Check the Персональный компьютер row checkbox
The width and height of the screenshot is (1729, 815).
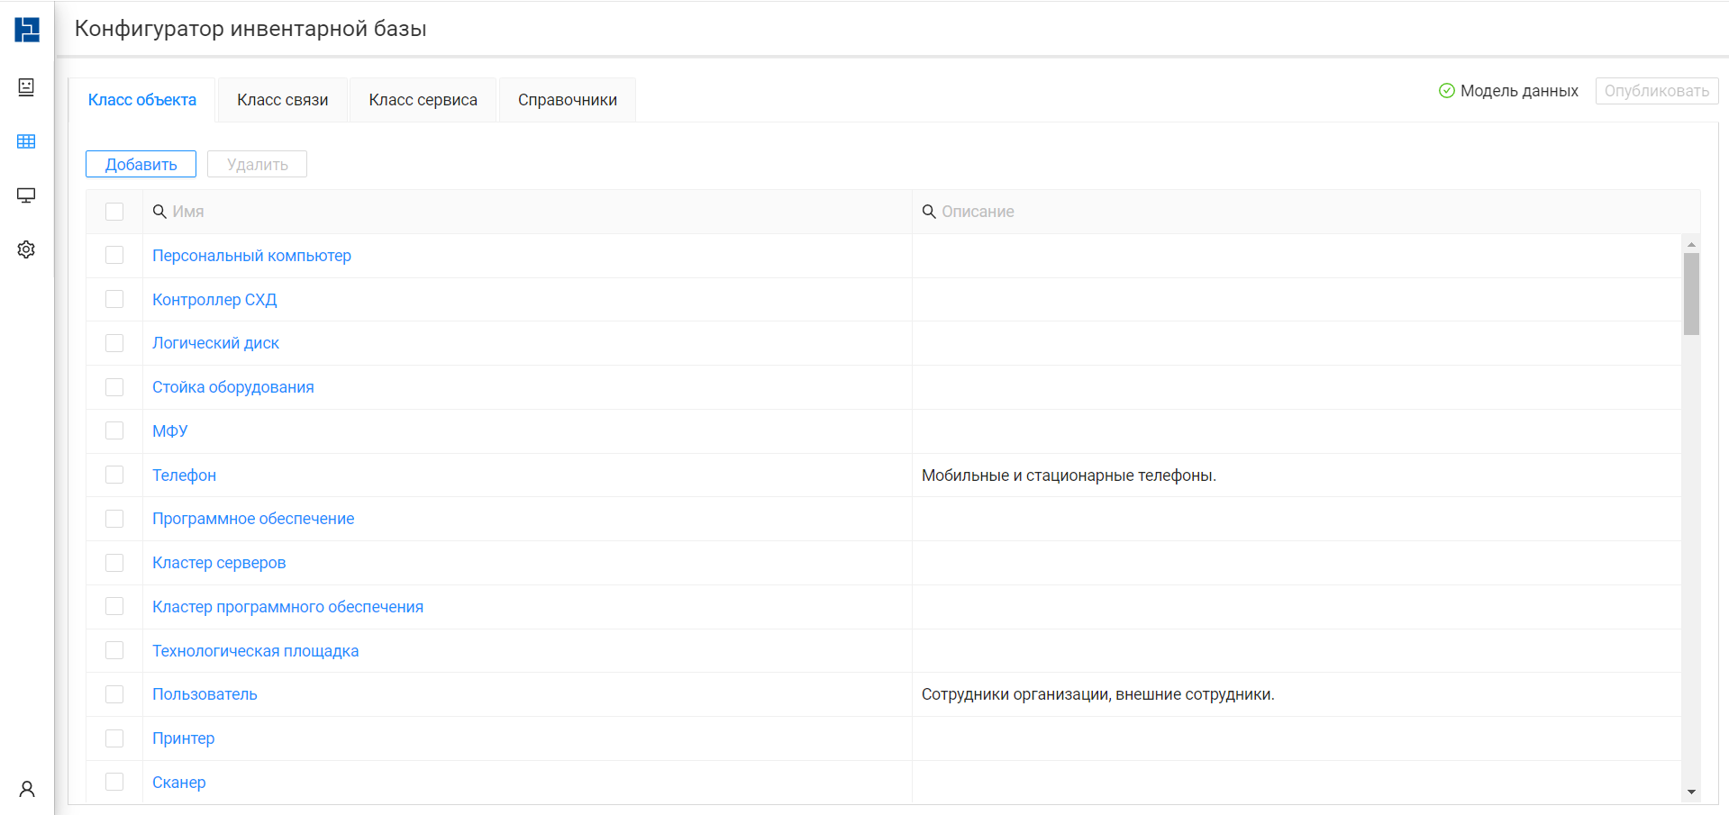[x=114, y=256]
